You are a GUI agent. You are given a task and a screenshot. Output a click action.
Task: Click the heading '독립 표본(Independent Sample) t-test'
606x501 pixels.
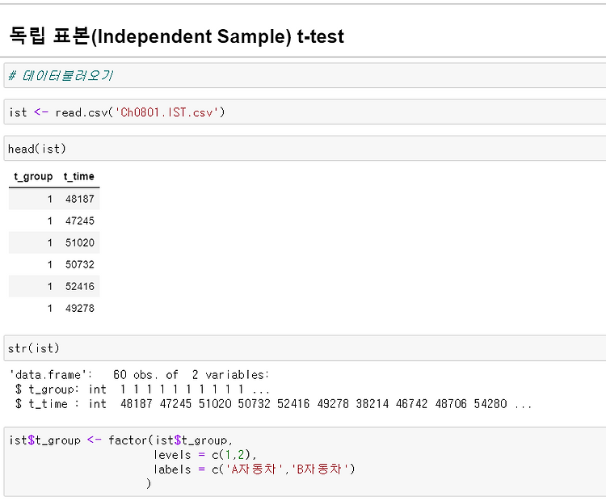pyautogui.click(x=176, y=36)
